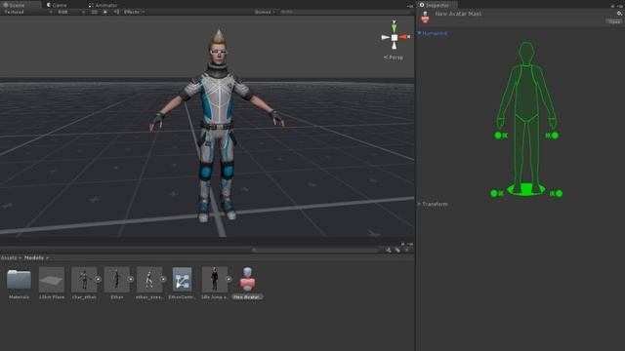This screenshot has height=351, width=625.
Task: Toggle the right-side hand IK circle
Action: click(x=555, y=136)
